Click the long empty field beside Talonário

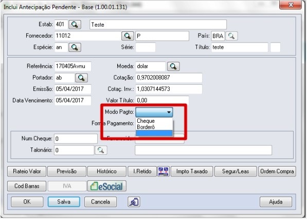204,150
